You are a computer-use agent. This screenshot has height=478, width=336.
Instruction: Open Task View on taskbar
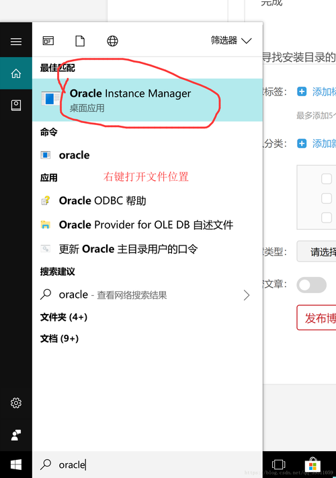278,465
